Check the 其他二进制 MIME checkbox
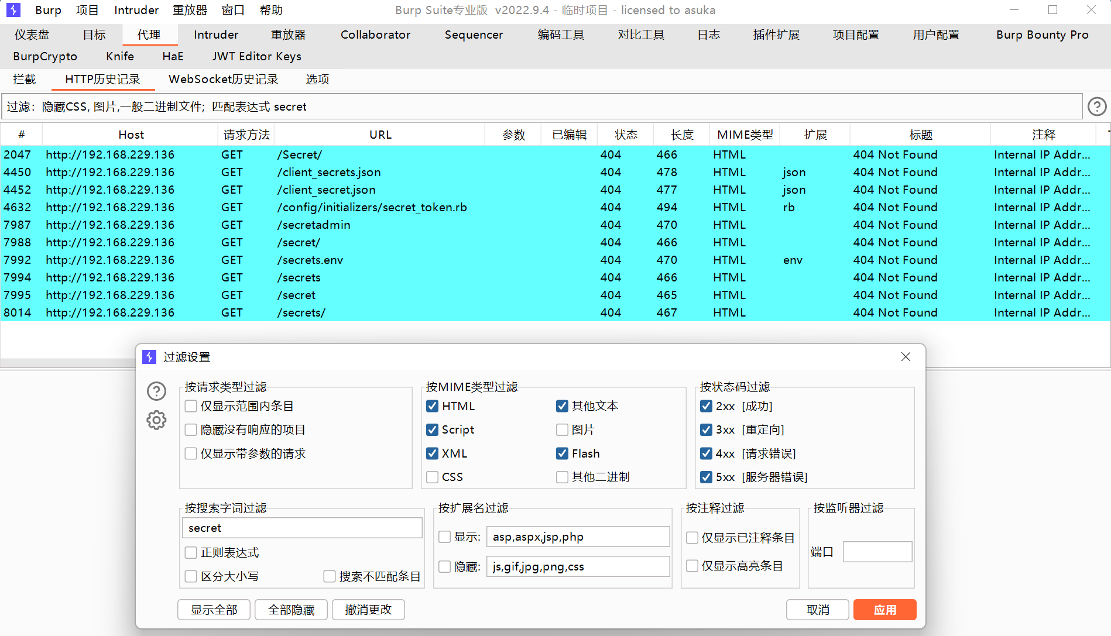Viewport: 1111px width, 636px height. (x=563, y=477)
